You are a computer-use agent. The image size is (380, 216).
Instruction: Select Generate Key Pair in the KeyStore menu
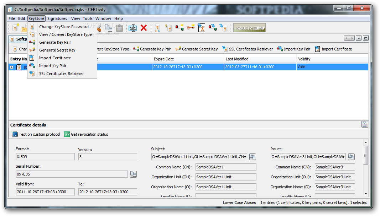click(x=62, y=42)
